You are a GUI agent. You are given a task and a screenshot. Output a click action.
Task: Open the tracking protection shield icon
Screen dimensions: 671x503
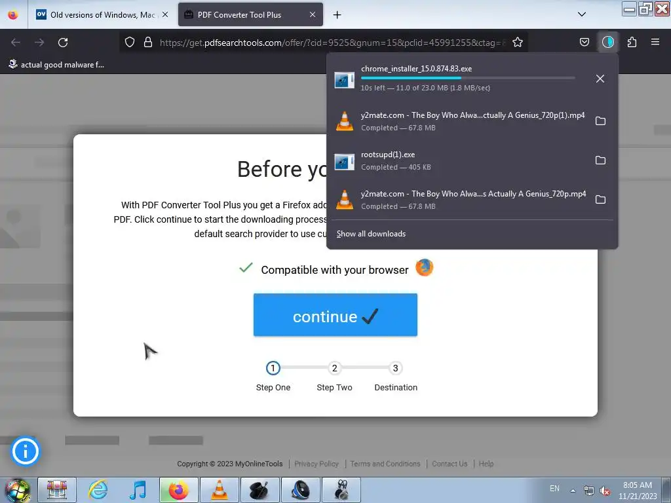tap(130, 42)
